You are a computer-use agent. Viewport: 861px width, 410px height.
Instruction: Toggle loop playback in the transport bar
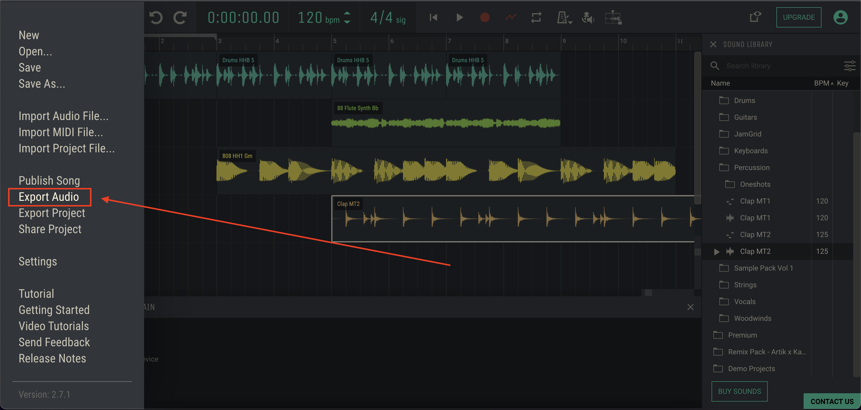pos(536,17)
